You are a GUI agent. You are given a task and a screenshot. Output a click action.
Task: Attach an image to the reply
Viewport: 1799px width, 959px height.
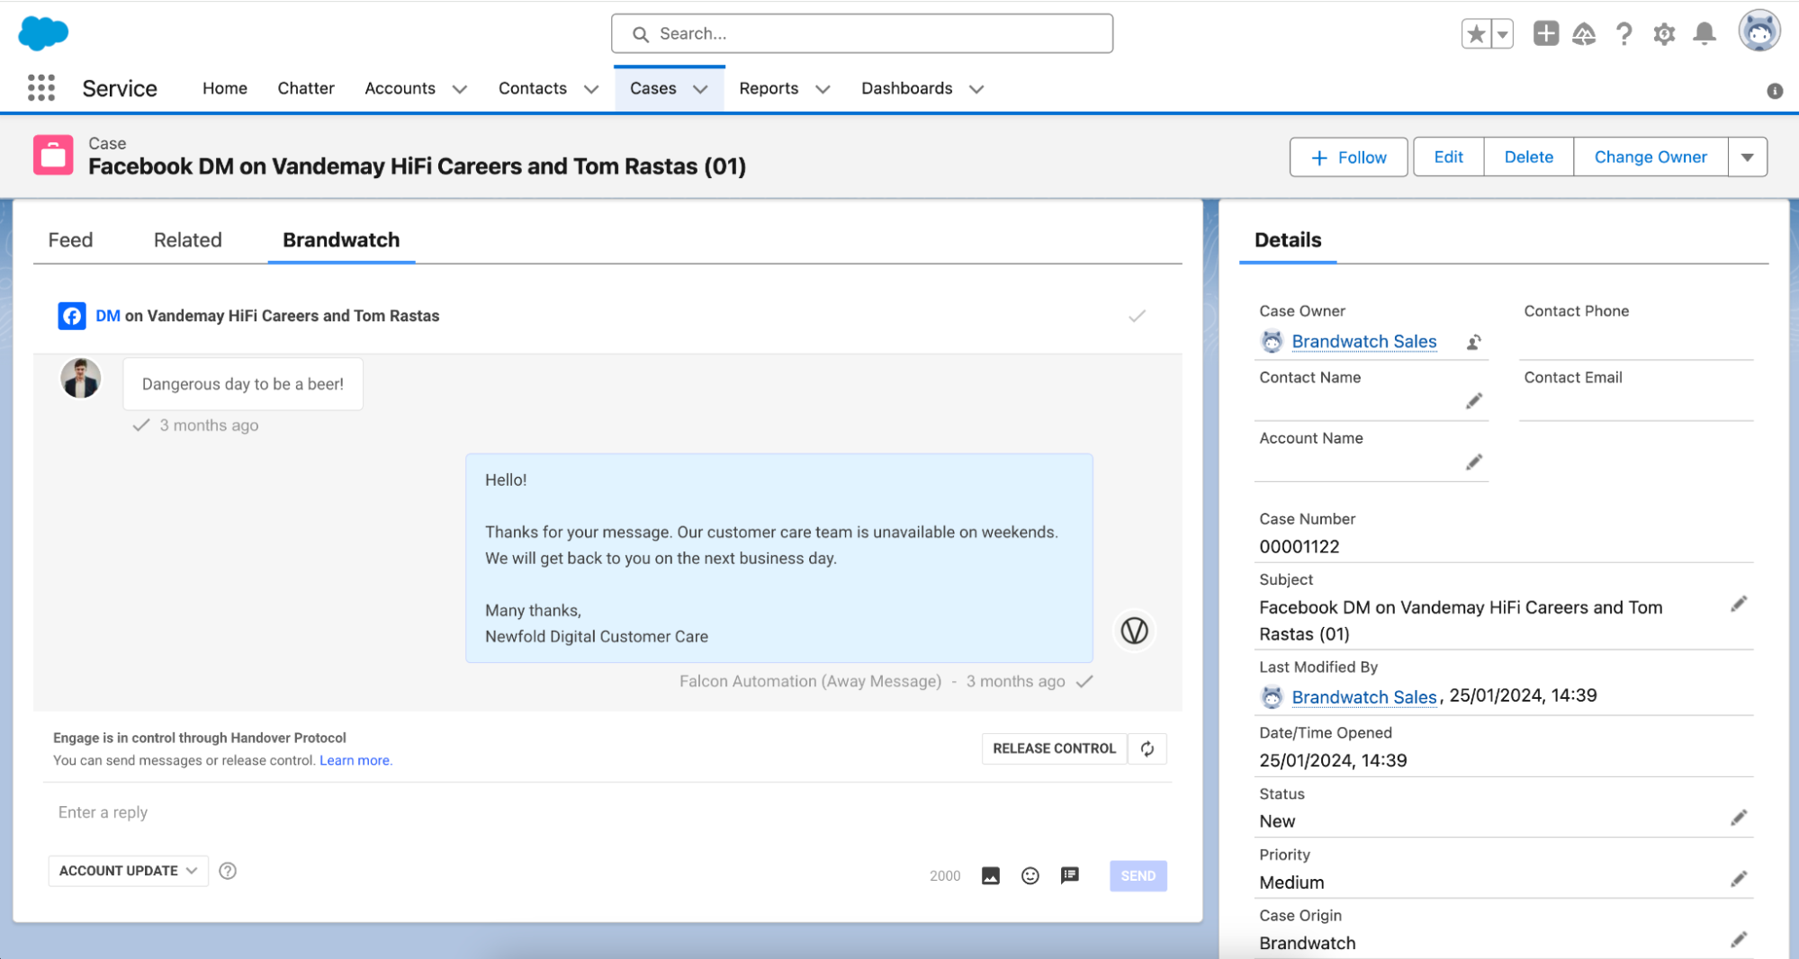[991, 876]
